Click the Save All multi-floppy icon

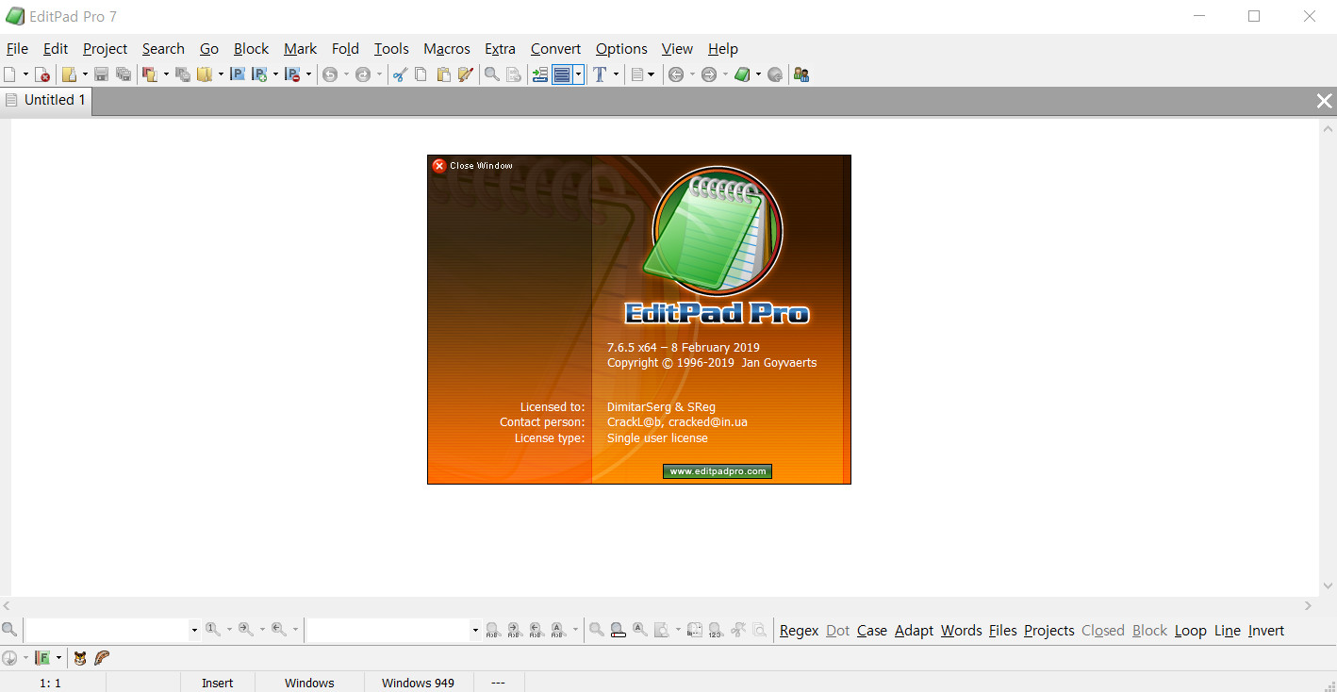124,74
